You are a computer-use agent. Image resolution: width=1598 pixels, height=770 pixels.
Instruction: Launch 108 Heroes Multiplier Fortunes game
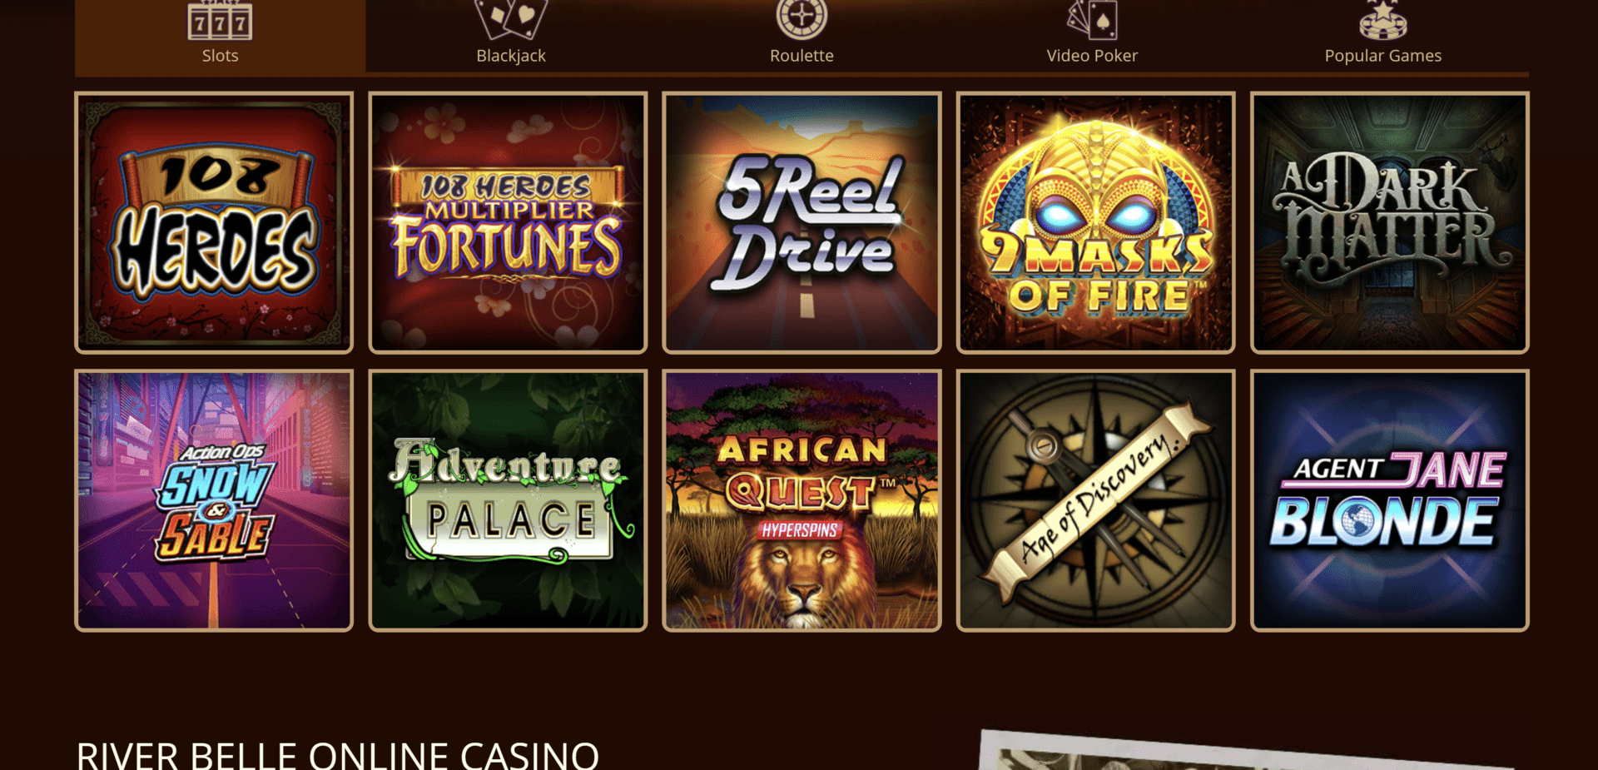tap(508, 222)
